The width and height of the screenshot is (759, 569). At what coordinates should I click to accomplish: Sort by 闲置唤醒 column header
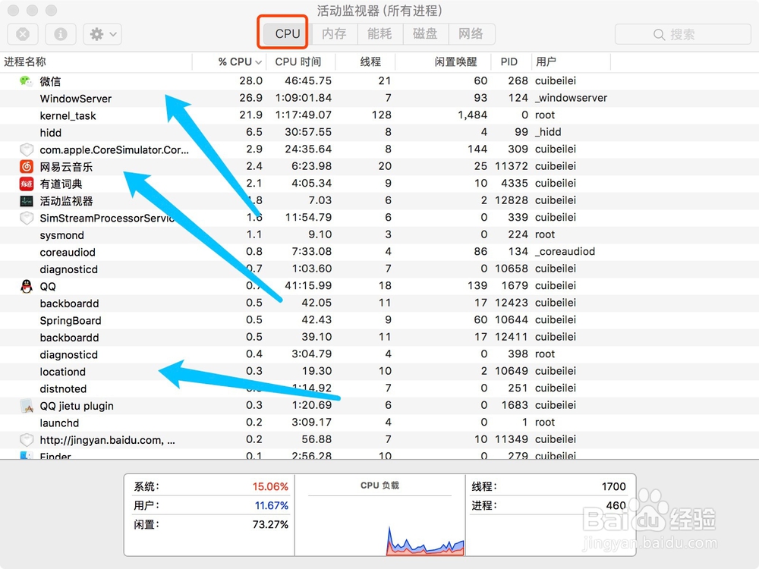(443, 62)
